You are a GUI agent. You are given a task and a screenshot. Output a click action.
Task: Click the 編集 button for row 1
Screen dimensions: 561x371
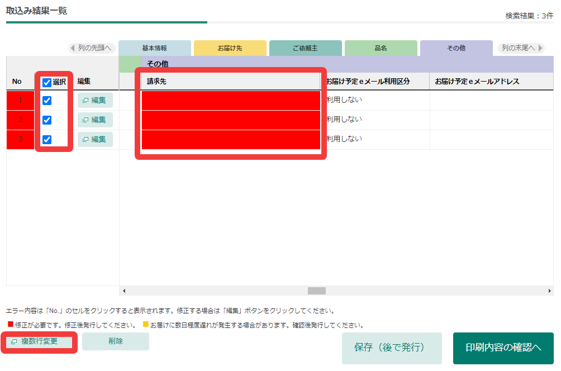95,100
